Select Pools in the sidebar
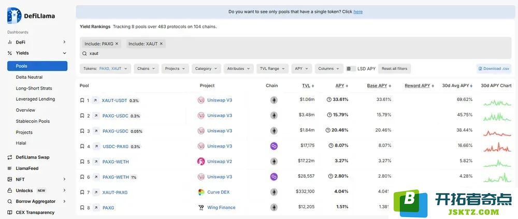Viewport: 518px width, 219px height. pyautogui.click(x=37, y=66)
